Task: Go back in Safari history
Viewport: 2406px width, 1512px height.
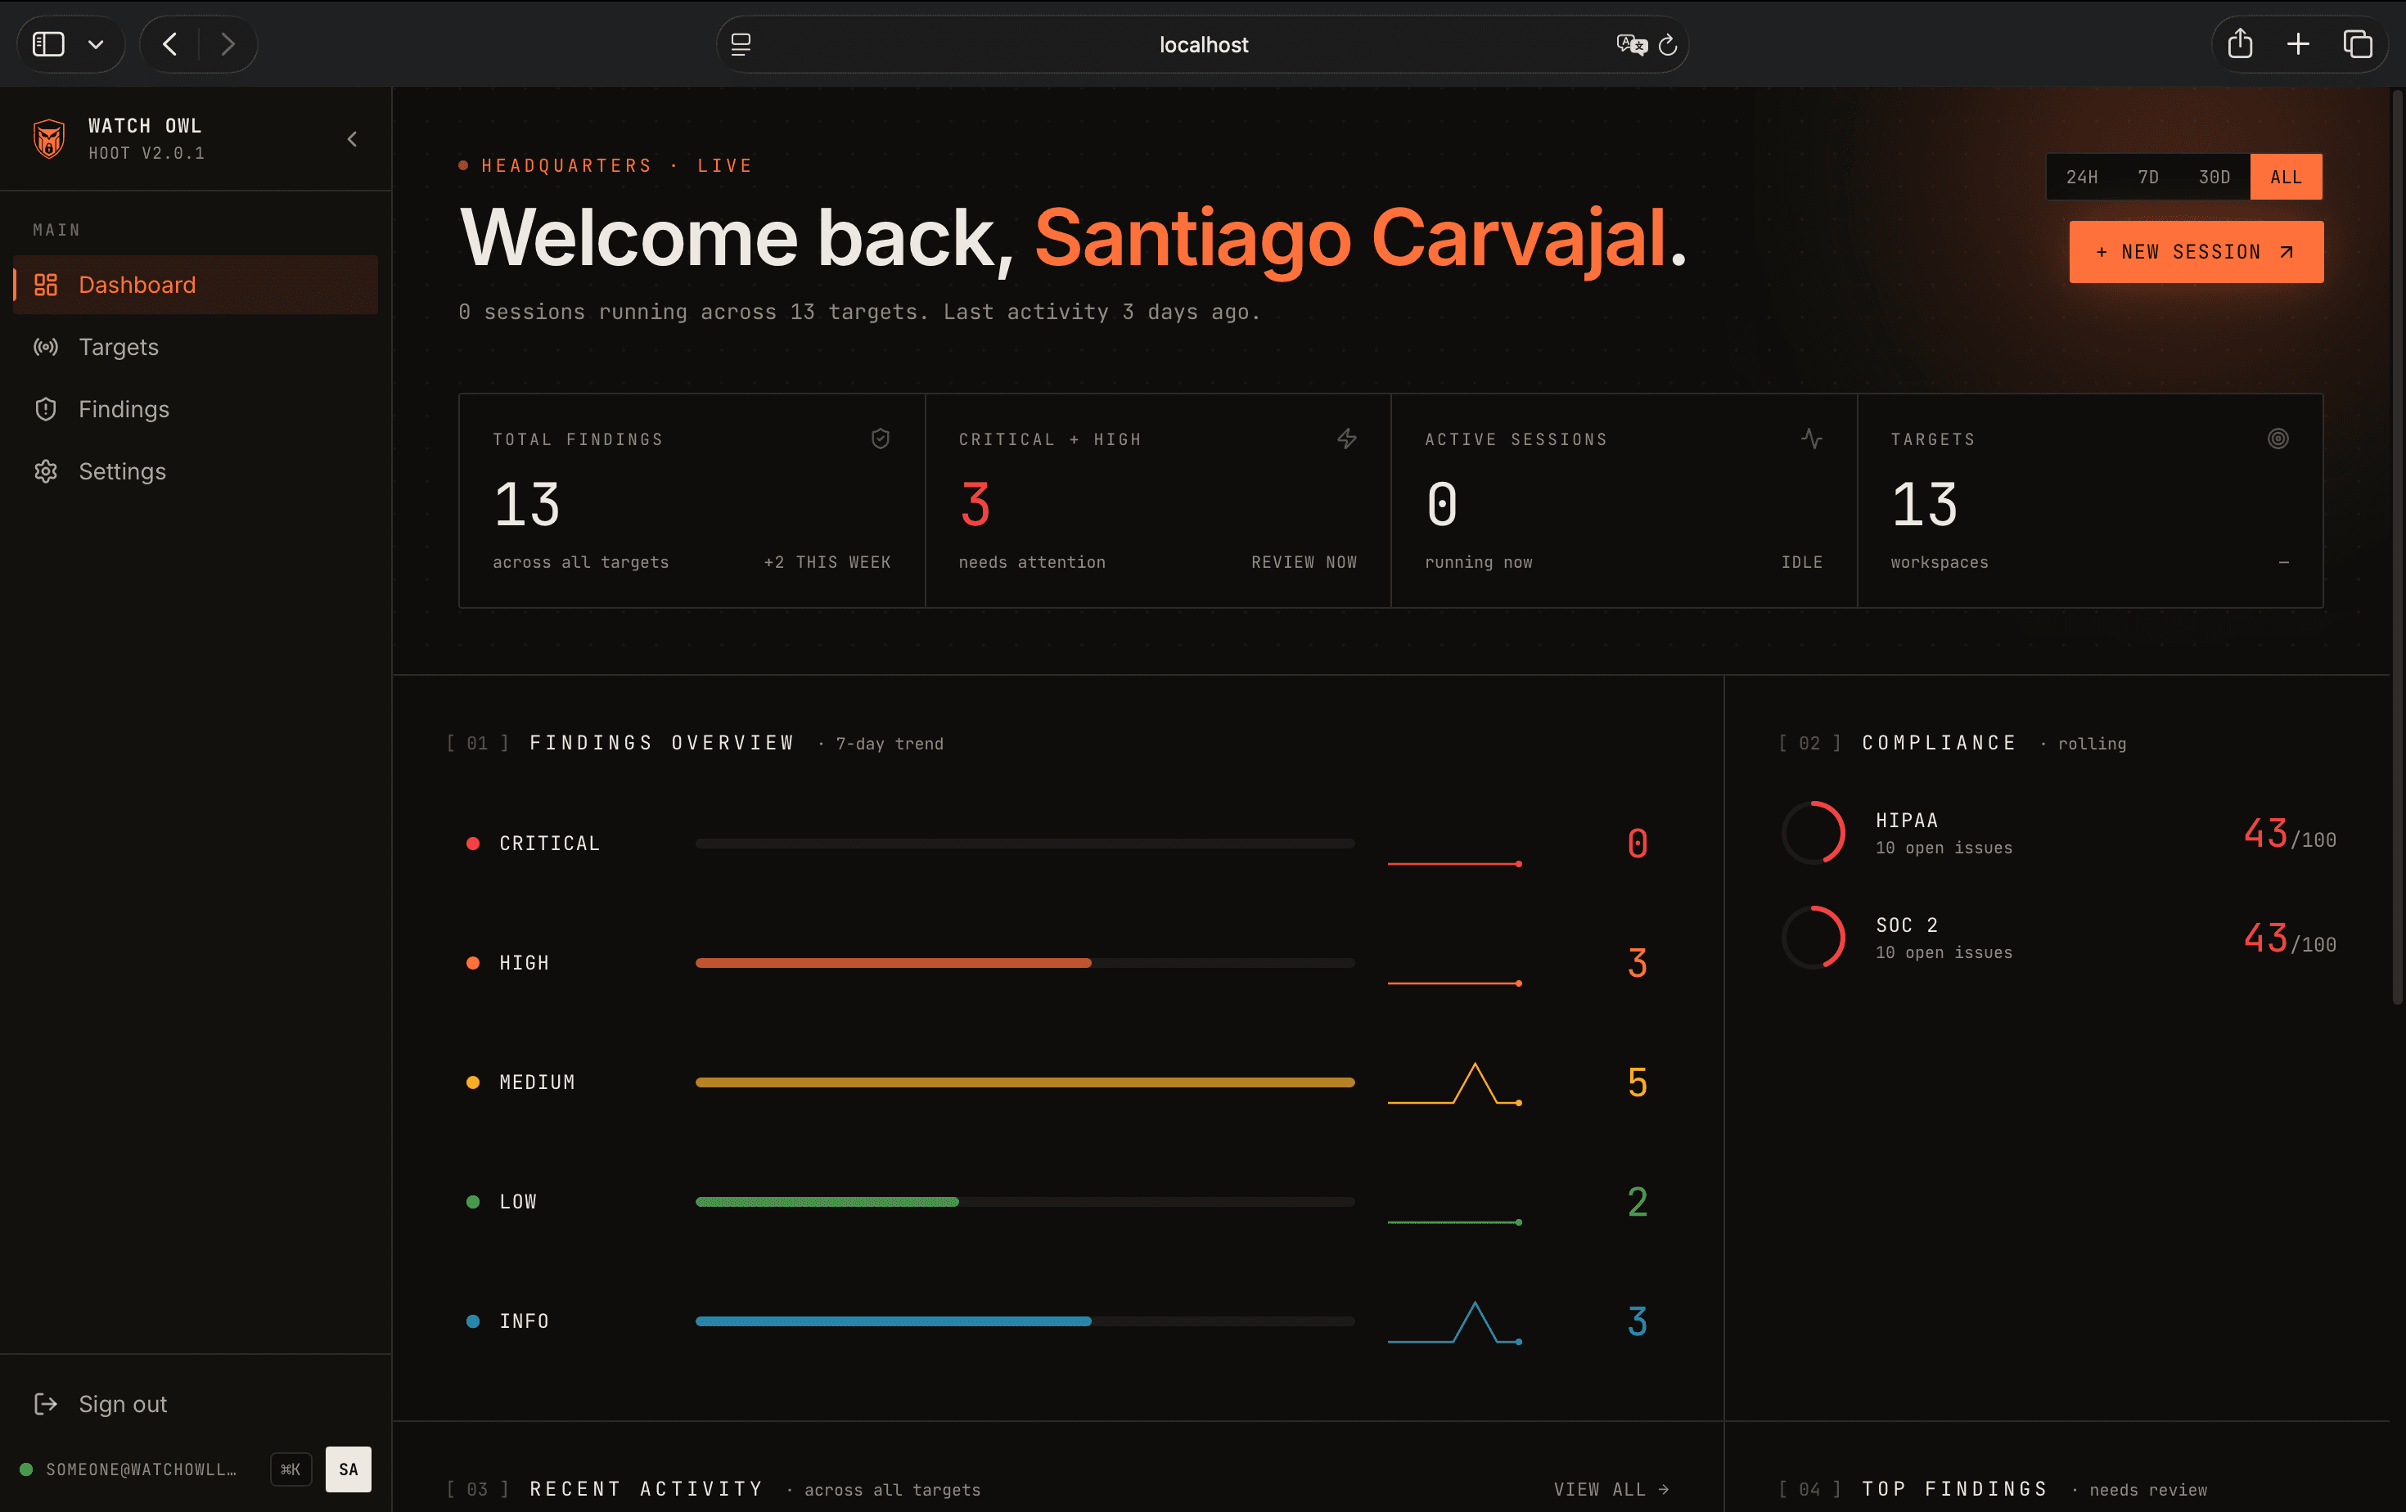Action: (x=170, y=44)
